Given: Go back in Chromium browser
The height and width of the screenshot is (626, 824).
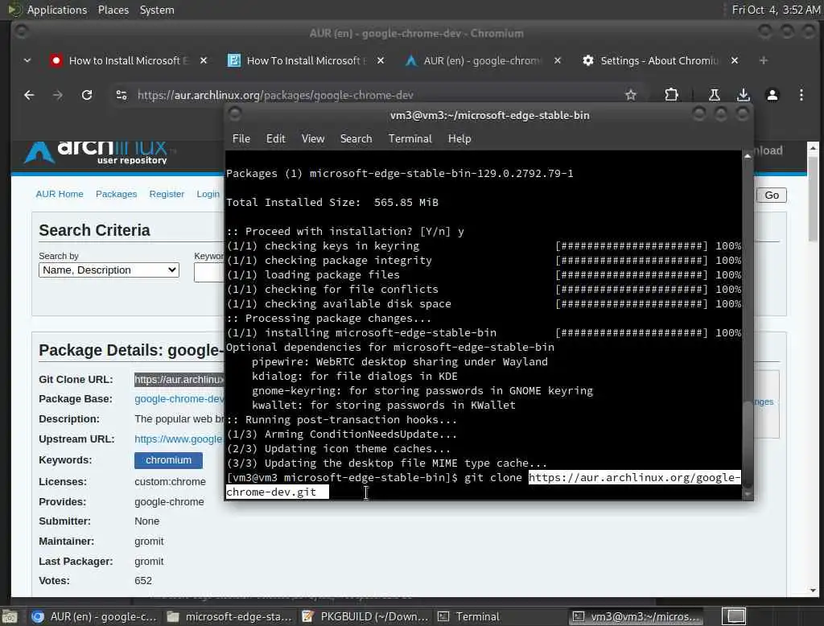Looking at the screenshot, I should coord(29,95).
